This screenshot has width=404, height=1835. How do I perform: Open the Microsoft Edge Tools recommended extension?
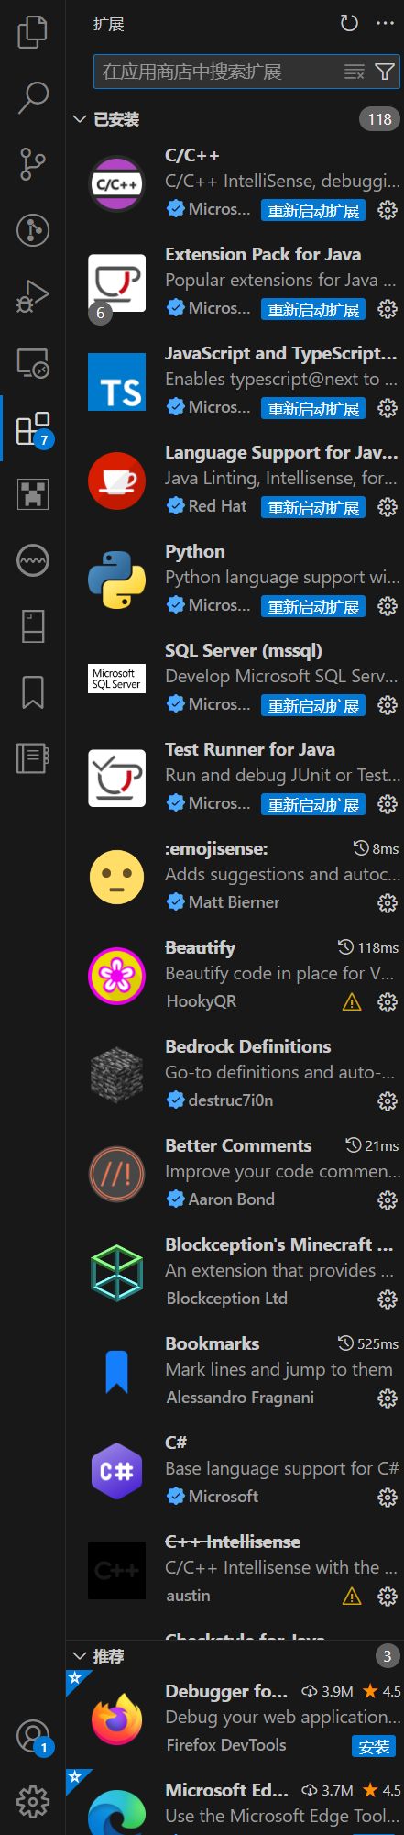pos(235,1802)
